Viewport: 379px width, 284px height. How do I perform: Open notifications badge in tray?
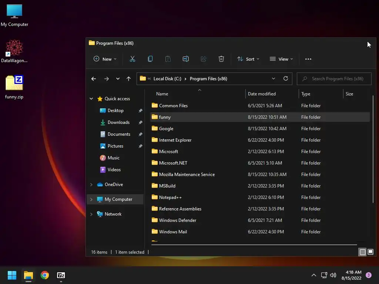[x=369, y=275]
